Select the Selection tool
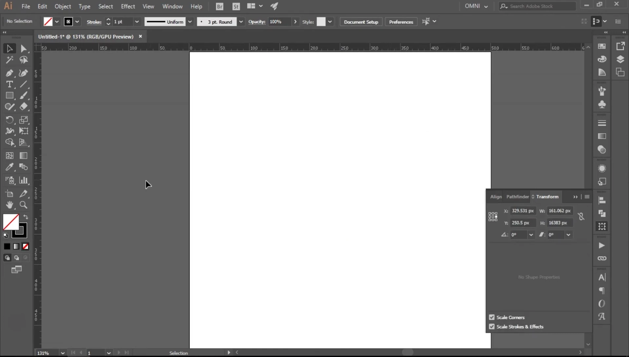Viewport: 629px width, 357px height. coord(10,48)
